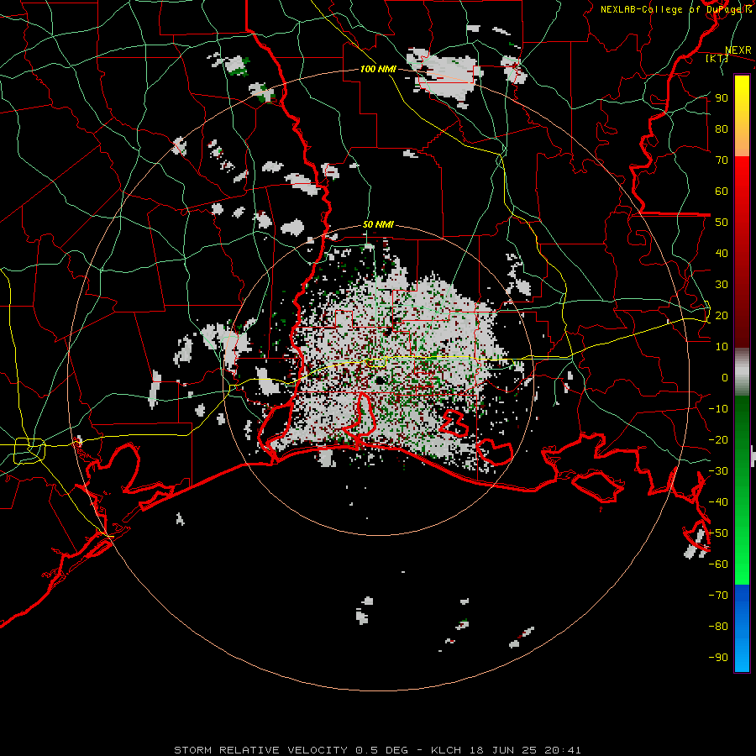756x756 pixels.
Task: Click the "[KT]" units label above color bar
Action: 717,58
